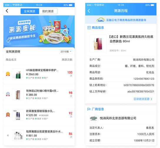
Task: Click the bronze rank 3 medal icon
Action: tap(8, 115)
